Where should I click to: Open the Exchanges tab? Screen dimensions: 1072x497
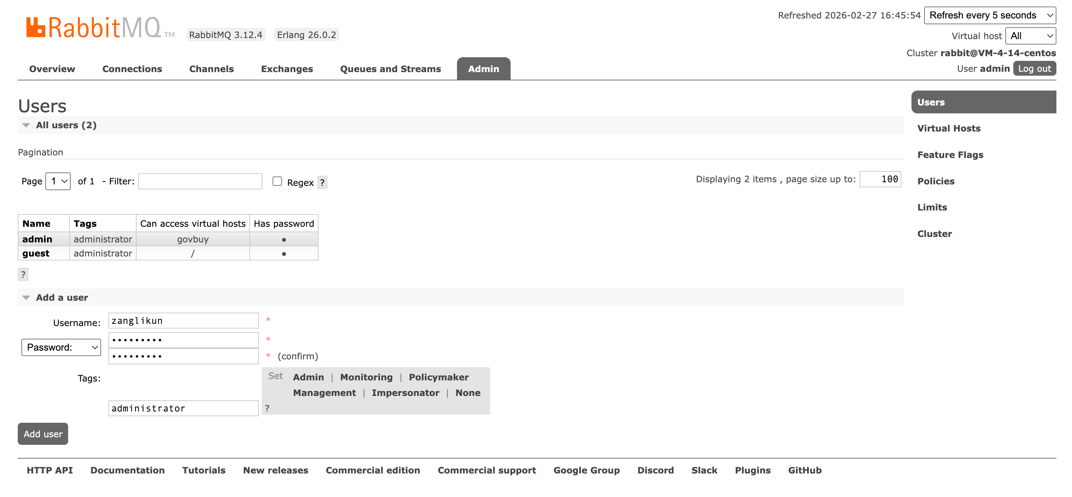(287, 69)
